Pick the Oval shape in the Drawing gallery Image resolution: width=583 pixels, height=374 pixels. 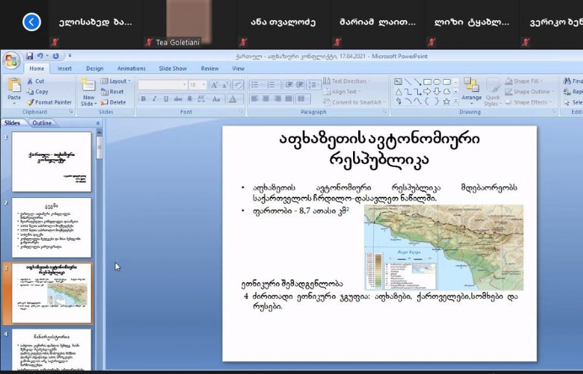(x=437, y=82)
